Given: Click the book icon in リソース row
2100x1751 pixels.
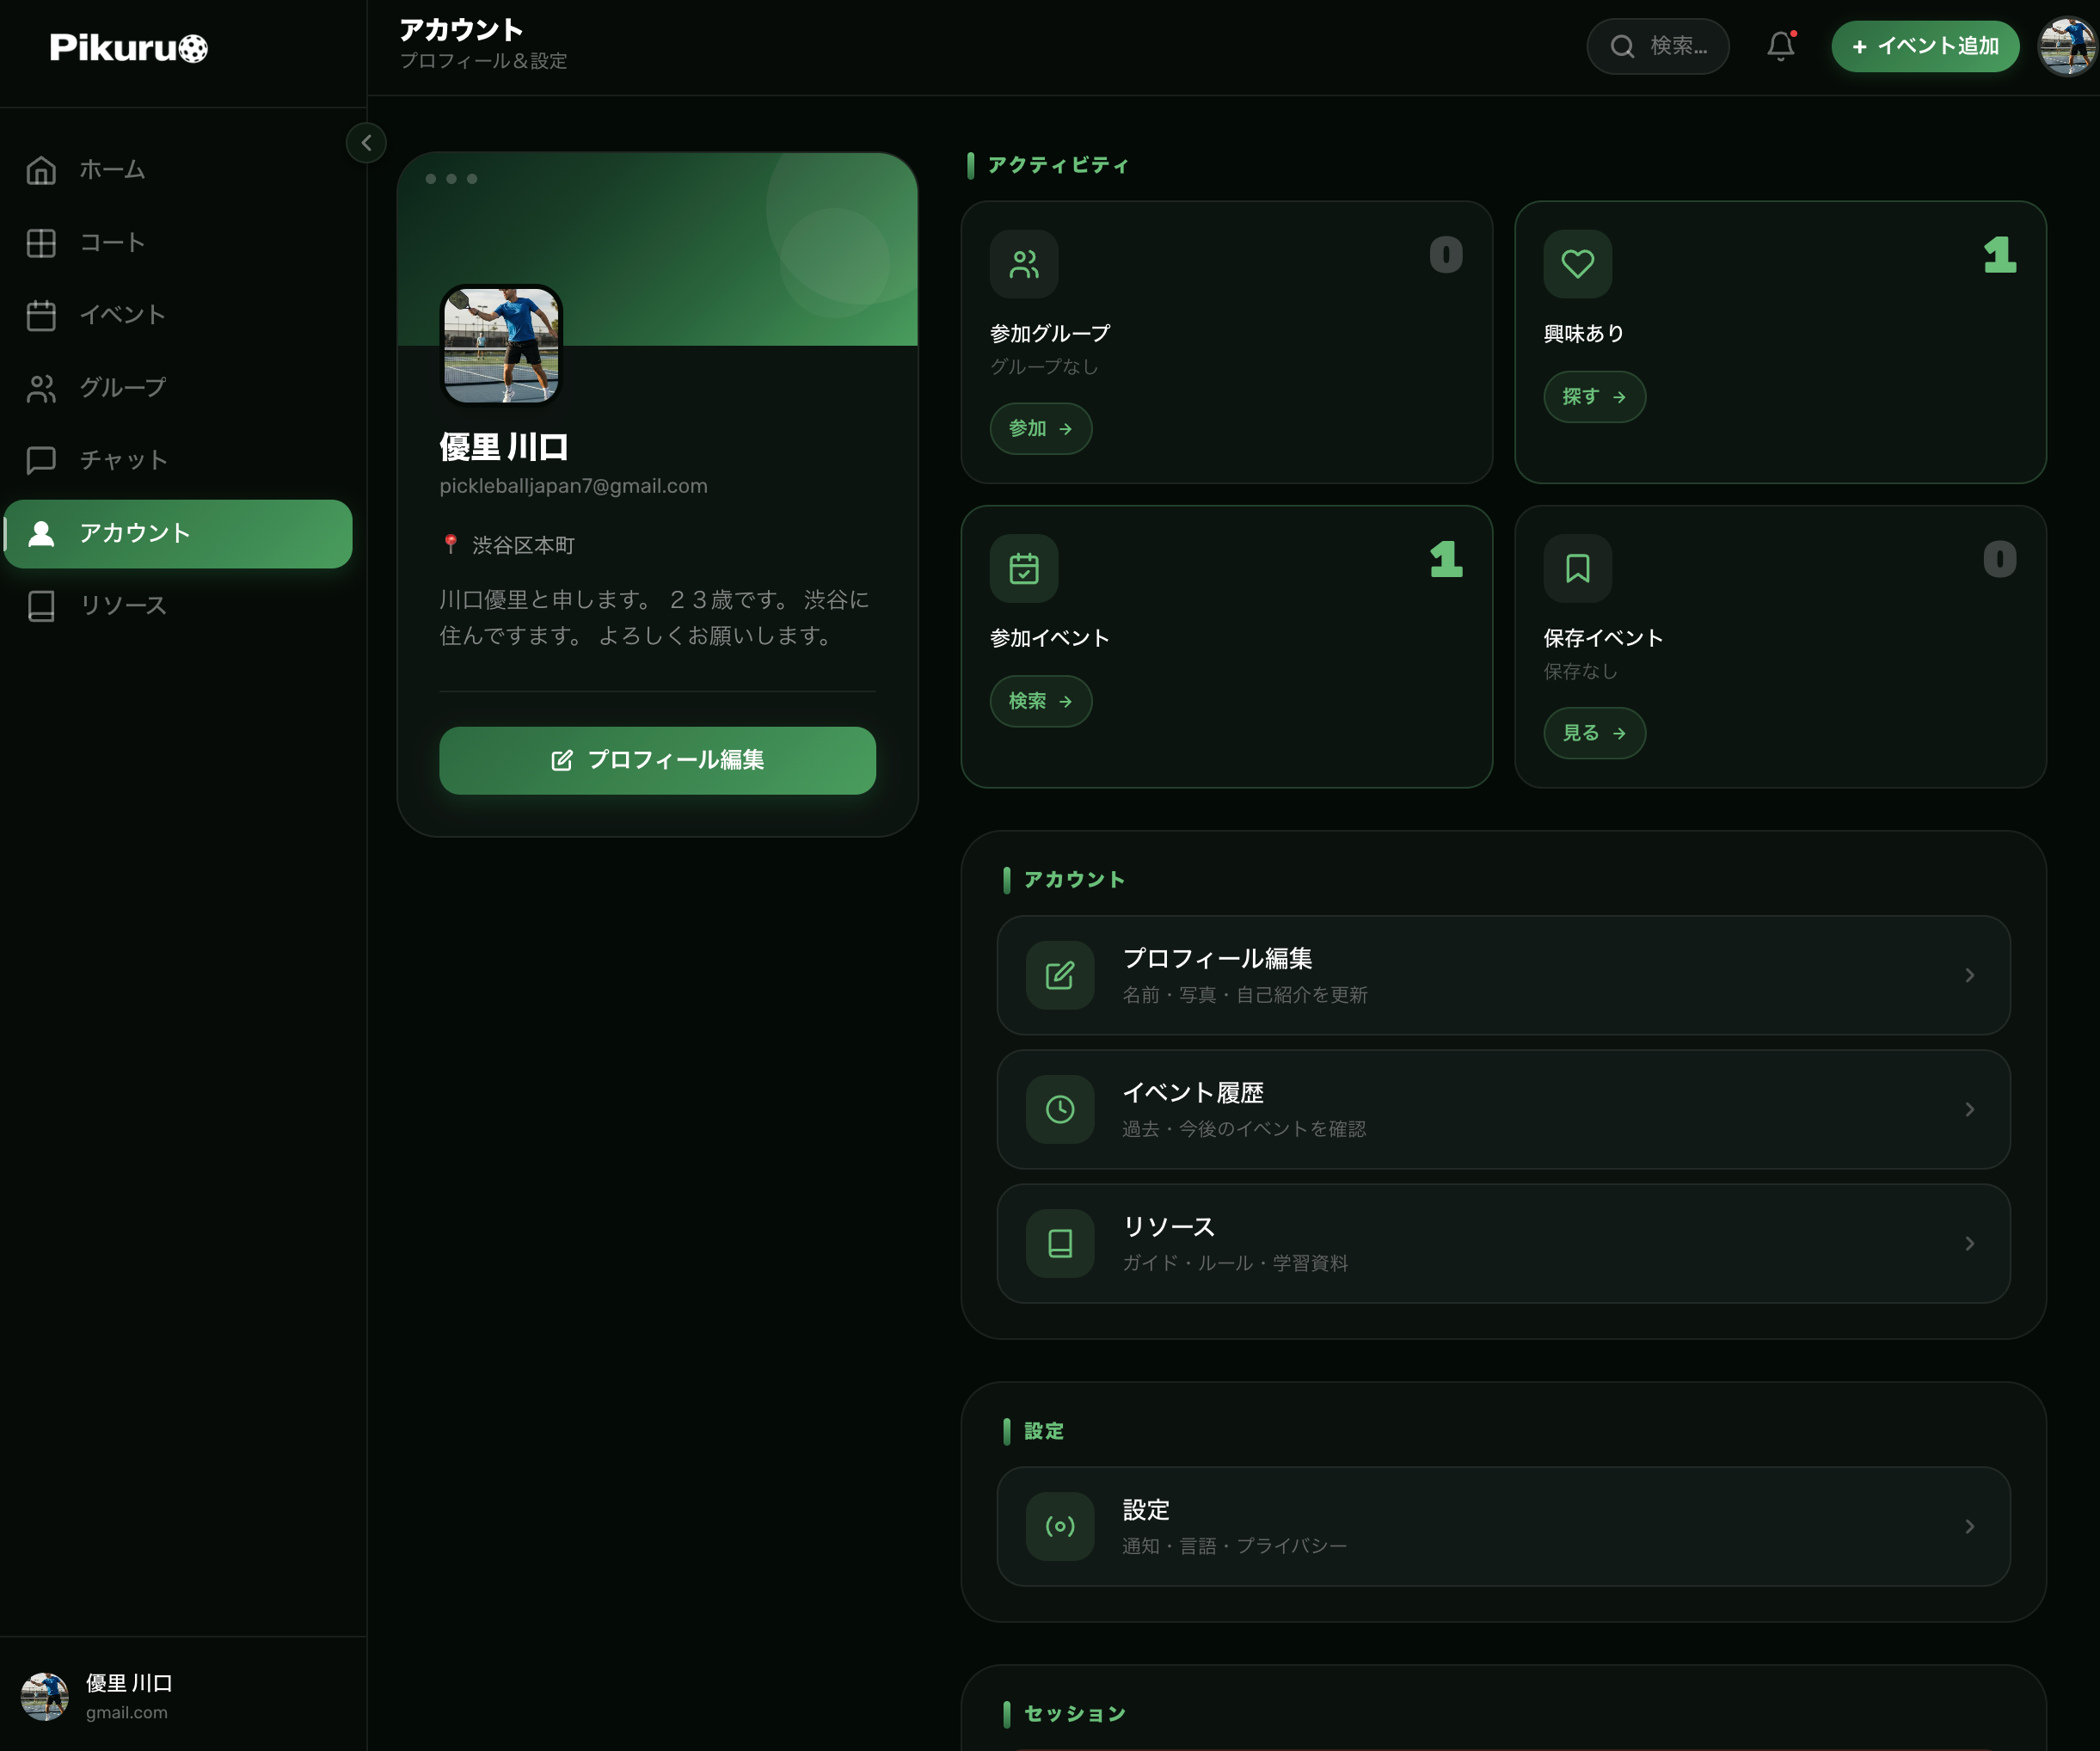Looking at the screenshot, I should coord(1060,1243).
